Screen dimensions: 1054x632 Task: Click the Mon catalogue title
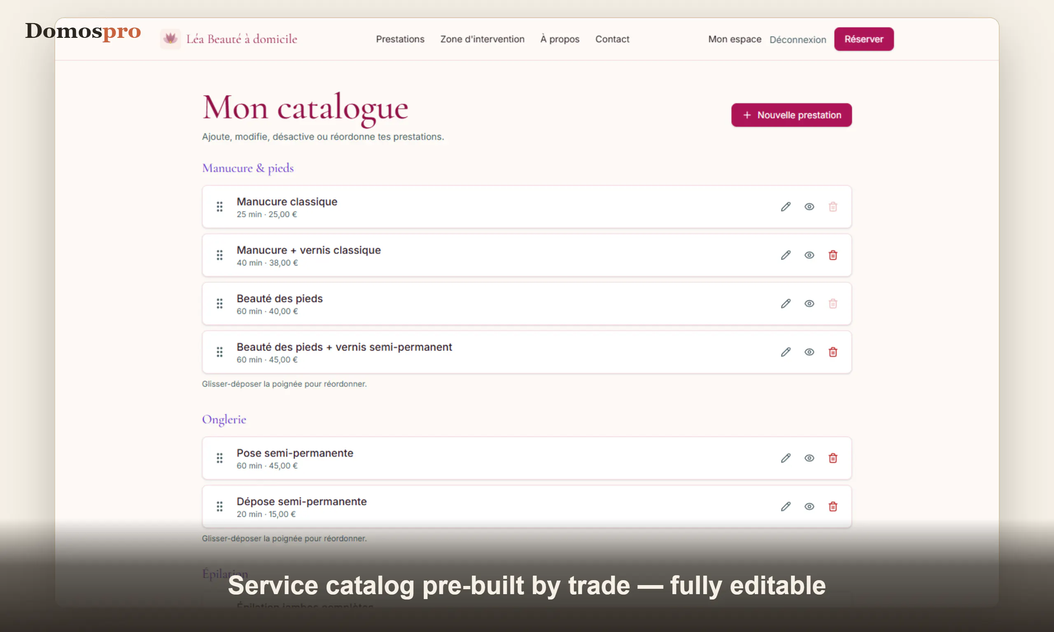pyautogui.click(x=305, y=109)
